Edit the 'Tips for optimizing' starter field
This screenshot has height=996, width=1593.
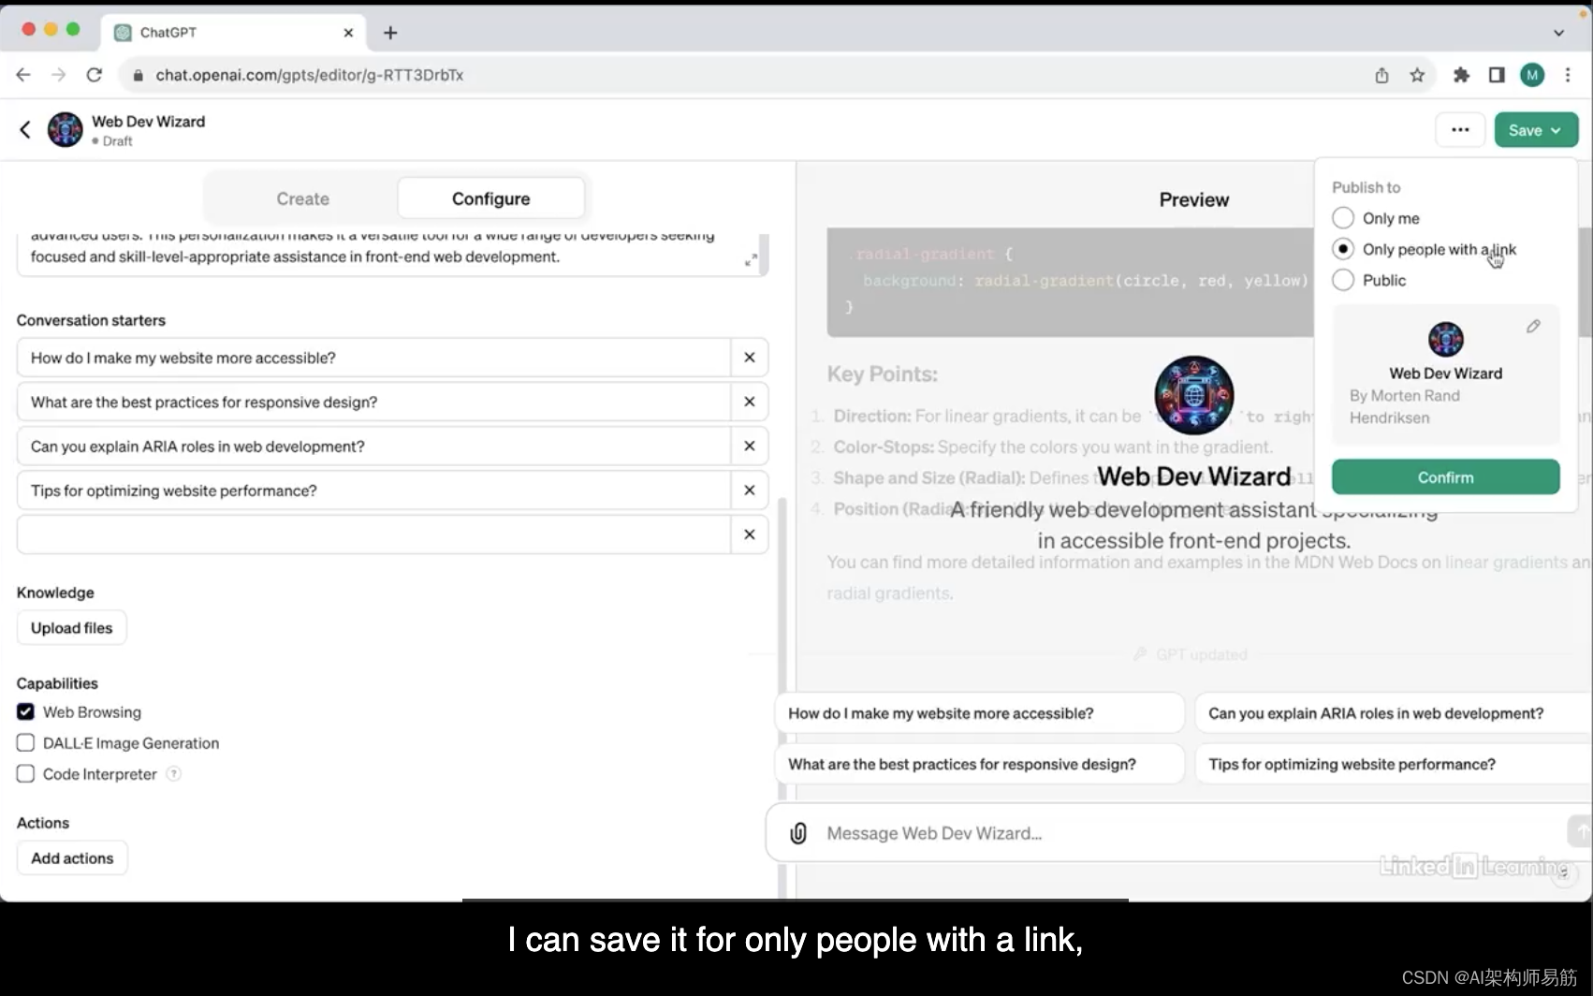pos(374,491)
